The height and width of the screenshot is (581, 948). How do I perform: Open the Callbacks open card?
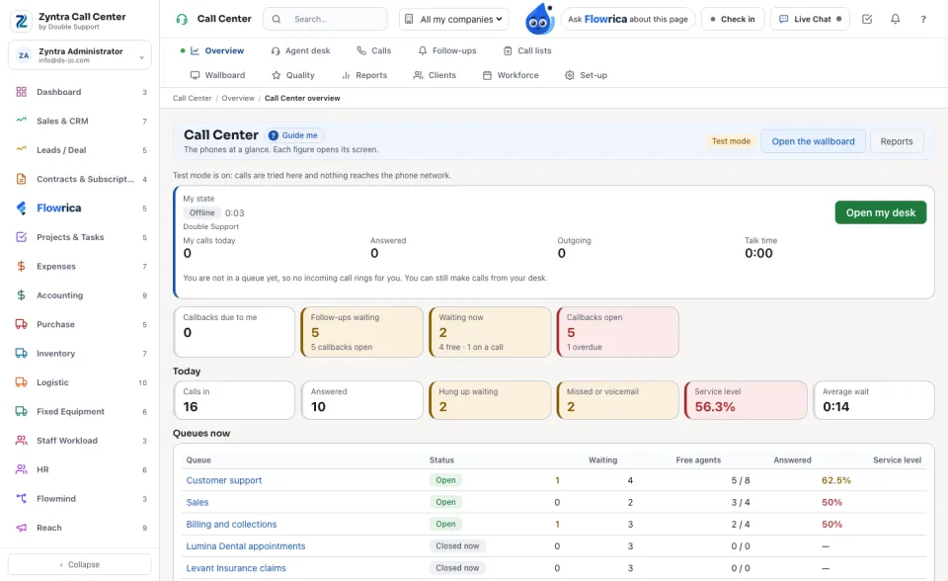(618, 332)
